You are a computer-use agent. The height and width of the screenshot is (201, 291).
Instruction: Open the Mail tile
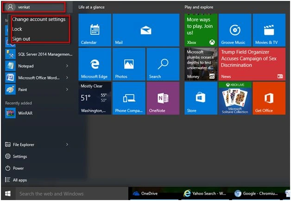[x=146, y=30]
